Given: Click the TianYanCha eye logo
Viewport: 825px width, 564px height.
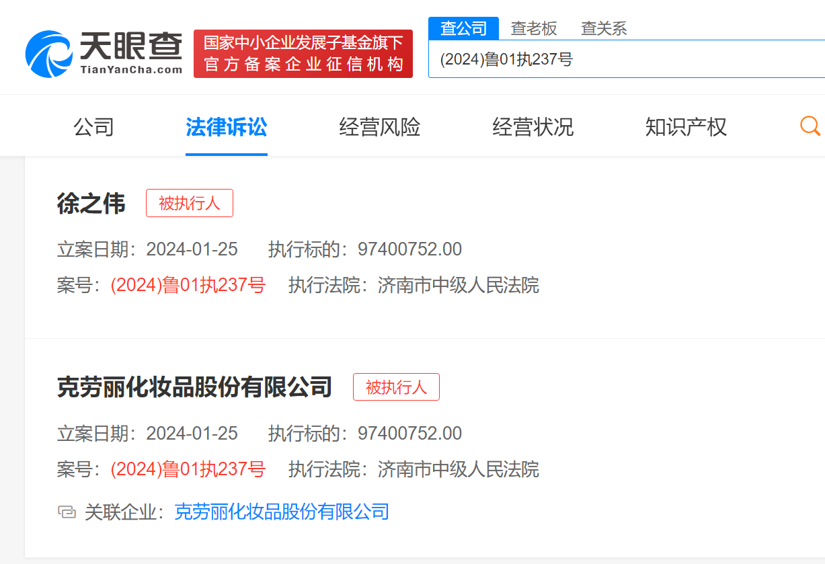Looking at the screenshot, I should click(x=48, y=54).
